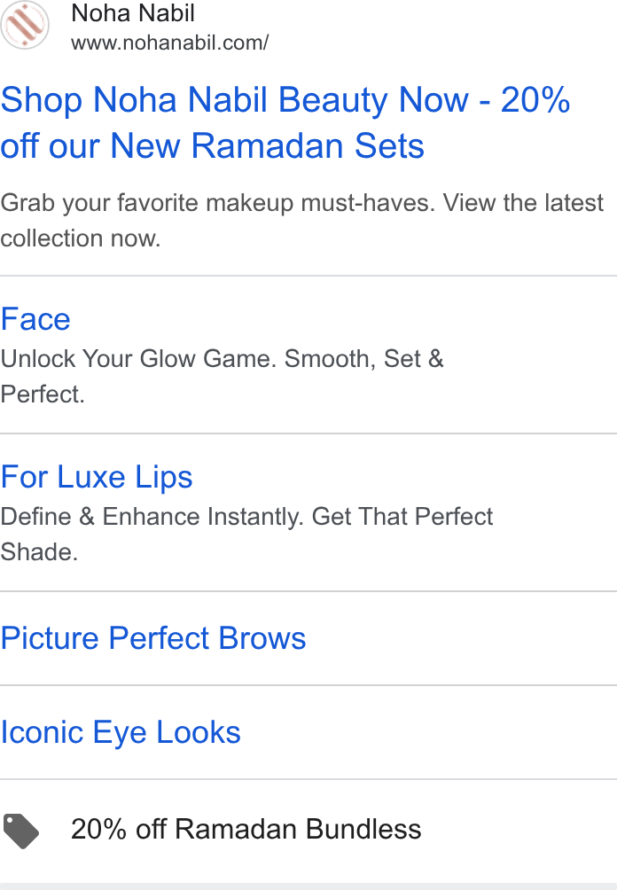
Task: Click the collection now. description line
Action: [x=81, y=238]
